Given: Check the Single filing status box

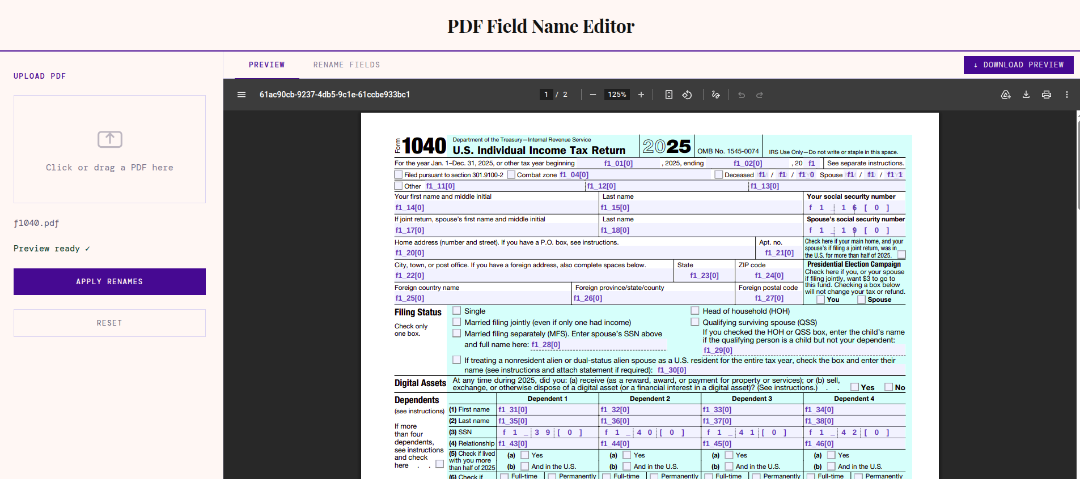Looking at the screenshot, I should coord(457,311).
